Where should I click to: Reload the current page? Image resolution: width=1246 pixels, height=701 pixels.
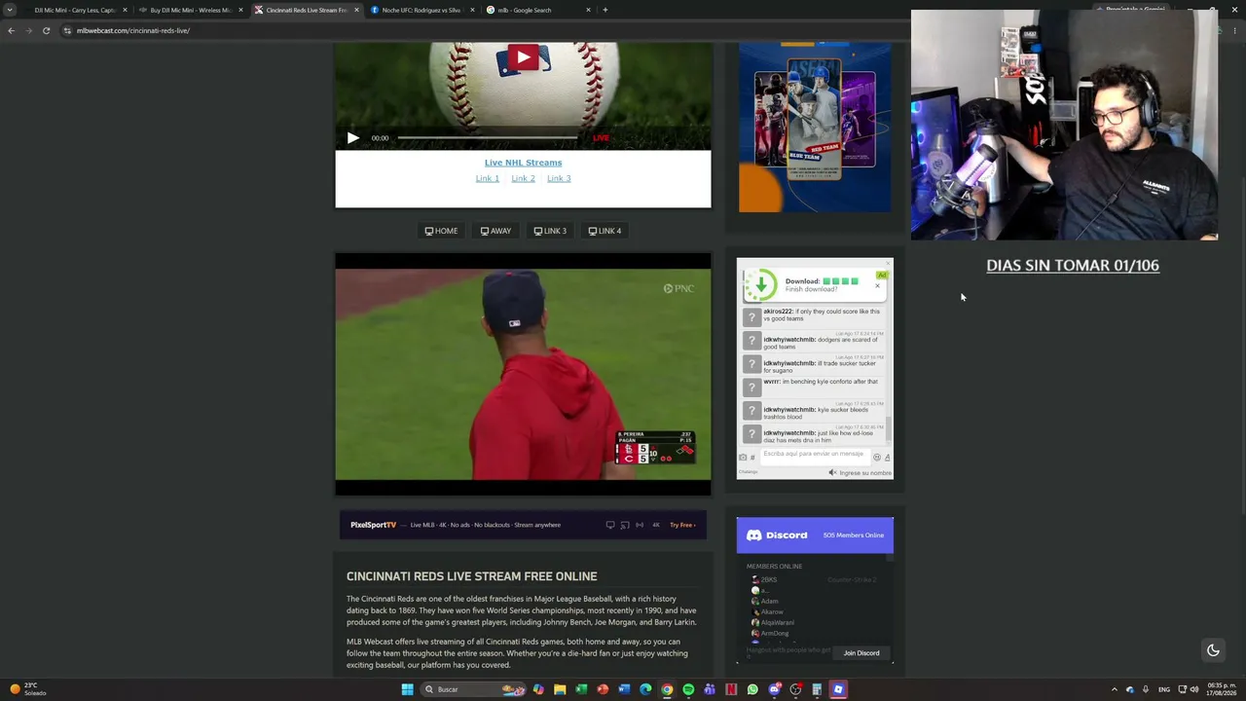tap(46, 30)
